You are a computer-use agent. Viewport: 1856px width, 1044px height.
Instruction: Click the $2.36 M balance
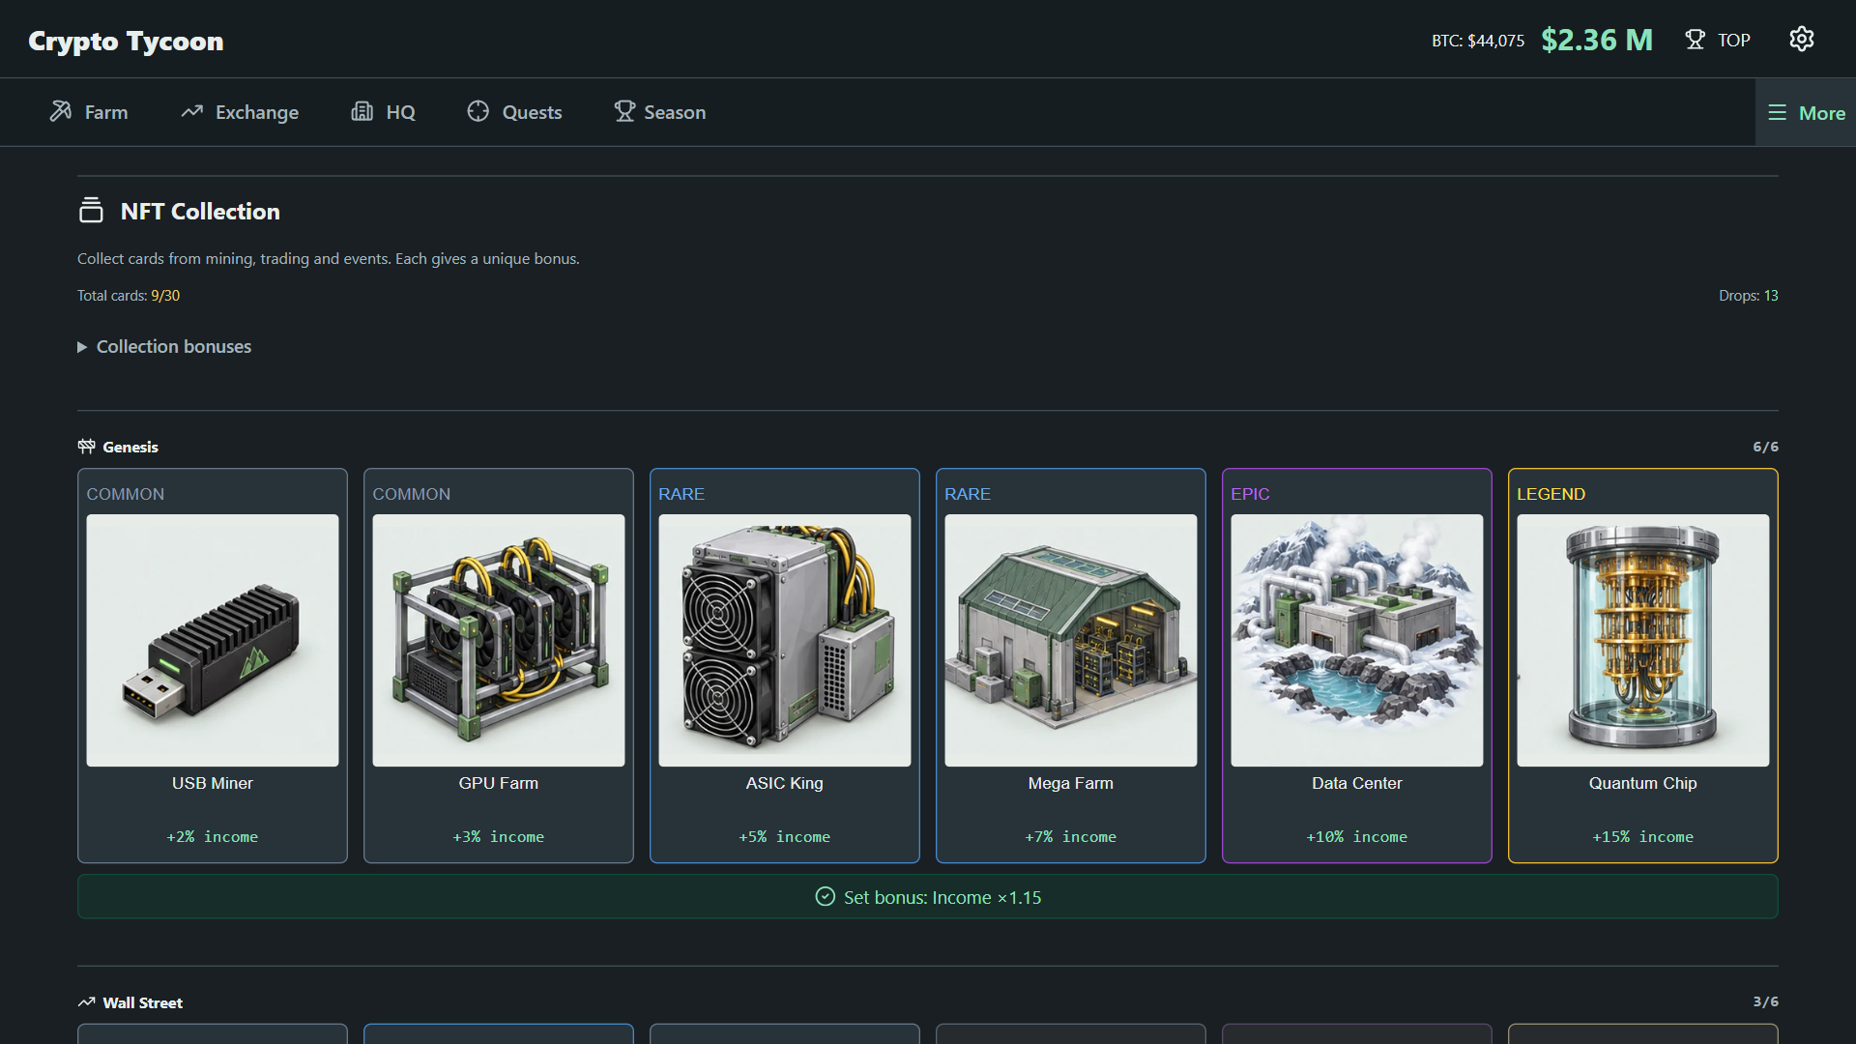1597,40
